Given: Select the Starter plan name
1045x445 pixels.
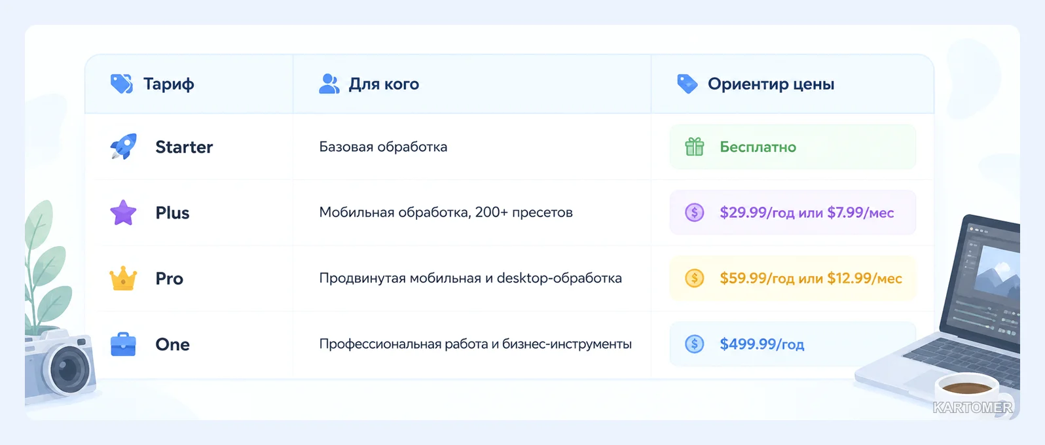Looking at the screenshot, I should pyautogui.click(x=184, y=147).
